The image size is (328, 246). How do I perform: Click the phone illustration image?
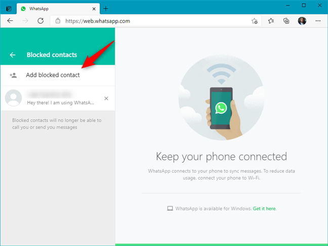221,97
